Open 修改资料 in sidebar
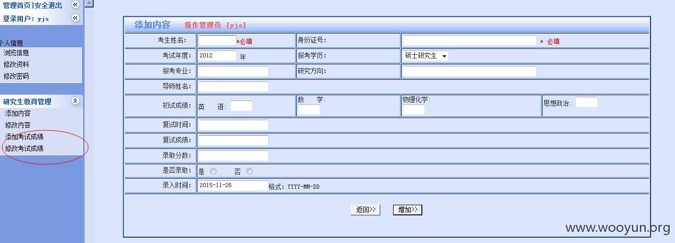The width and height of the screenshot is (675, 243). click(x=16, y=64)
